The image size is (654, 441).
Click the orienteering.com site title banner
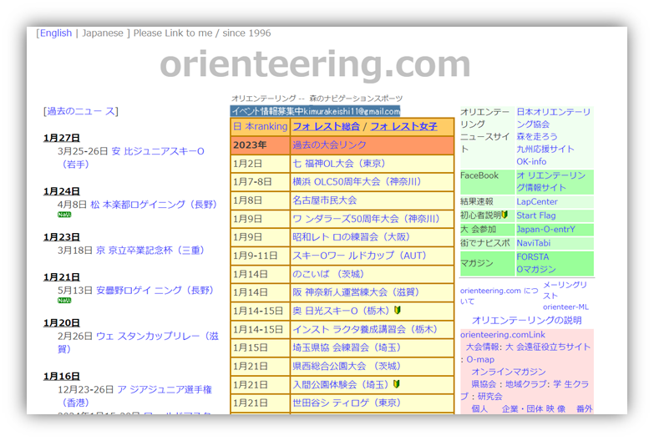coord(315,64)
